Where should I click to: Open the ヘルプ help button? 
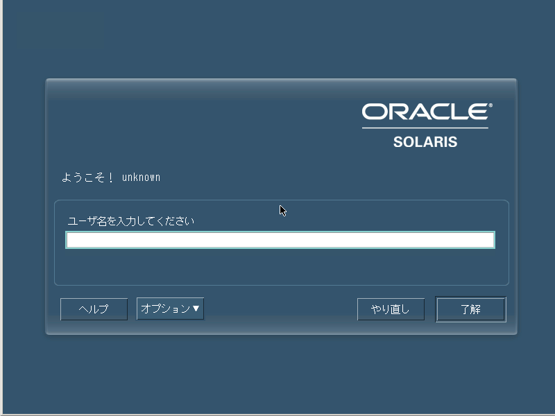click(x=94, y=309)
